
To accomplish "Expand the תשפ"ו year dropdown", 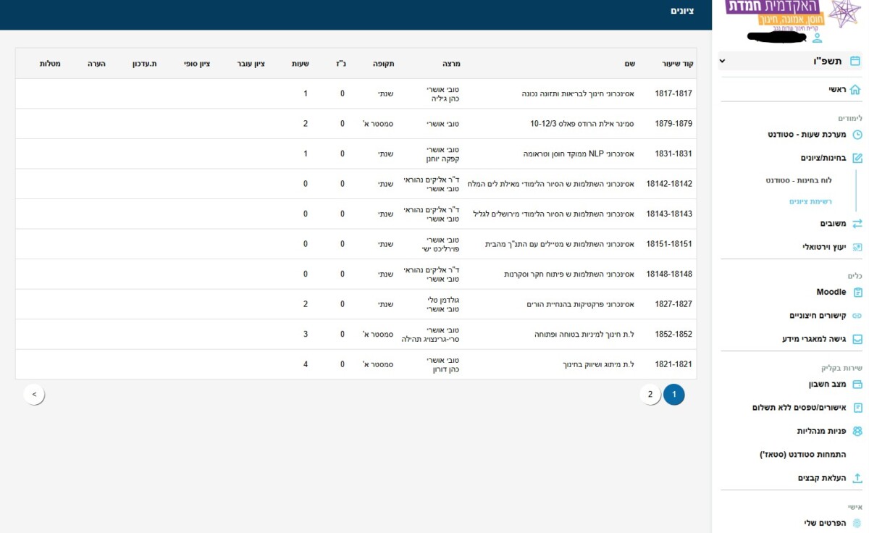I will point(826,62).
